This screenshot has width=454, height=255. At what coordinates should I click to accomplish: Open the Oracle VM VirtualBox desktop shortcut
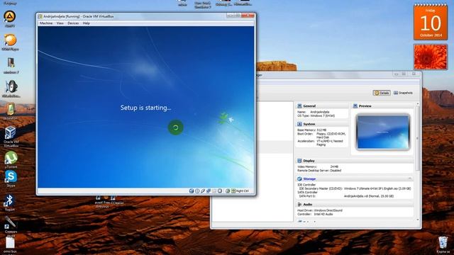click(11, 136)
